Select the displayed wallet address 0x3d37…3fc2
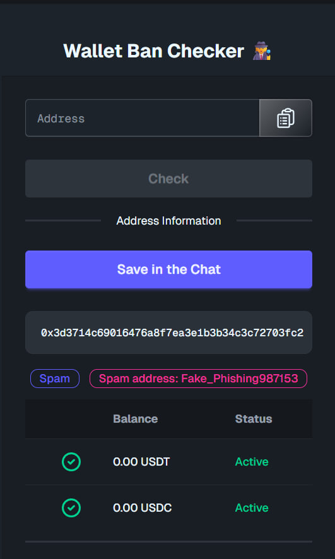 point(172,333)
